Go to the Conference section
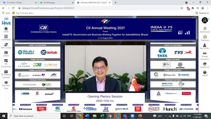This screenshot has width=211, height=119. pyautogui.click(x=6, y=36)
